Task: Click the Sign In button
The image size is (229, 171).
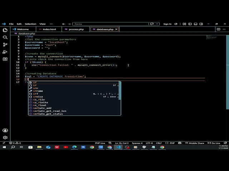Action: point(167,24)
